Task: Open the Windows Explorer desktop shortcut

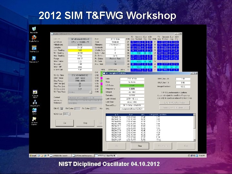Action: tap(34, 121)
